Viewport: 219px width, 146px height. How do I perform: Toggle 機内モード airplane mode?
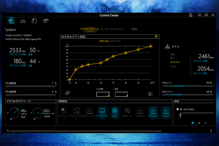127,112
